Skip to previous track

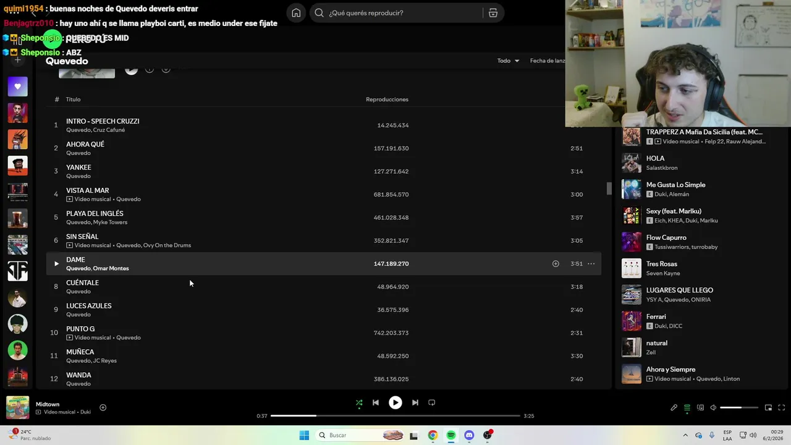375,402
